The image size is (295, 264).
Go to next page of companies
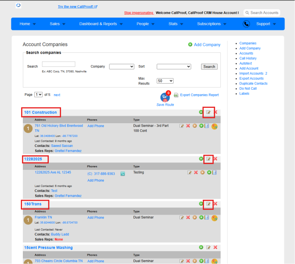[x=57, y=95]
